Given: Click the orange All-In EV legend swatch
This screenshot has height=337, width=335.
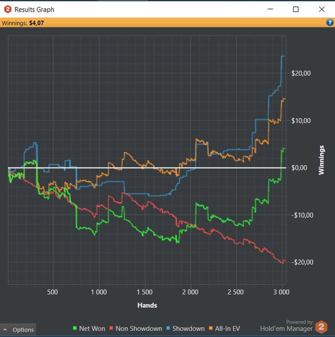Looking at the screenshot, I should click(x=211, y=328).
